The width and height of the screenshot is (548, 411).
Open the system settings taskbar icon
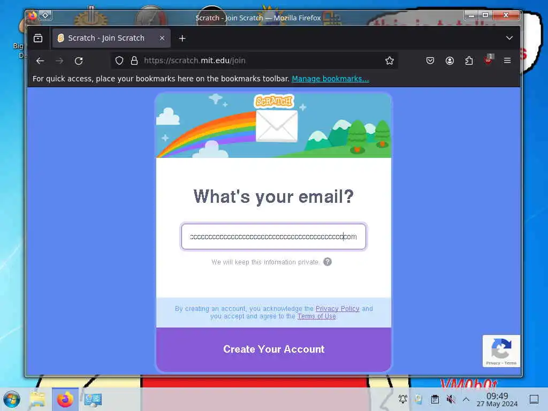click(x=93, y=399)
